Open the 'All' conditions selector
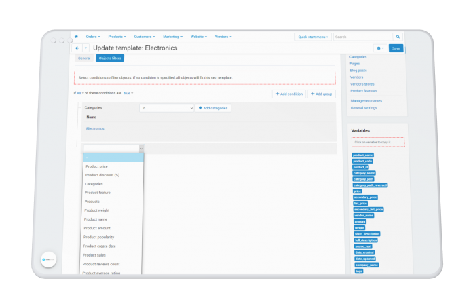475x302 pixels. pos(80,93)
